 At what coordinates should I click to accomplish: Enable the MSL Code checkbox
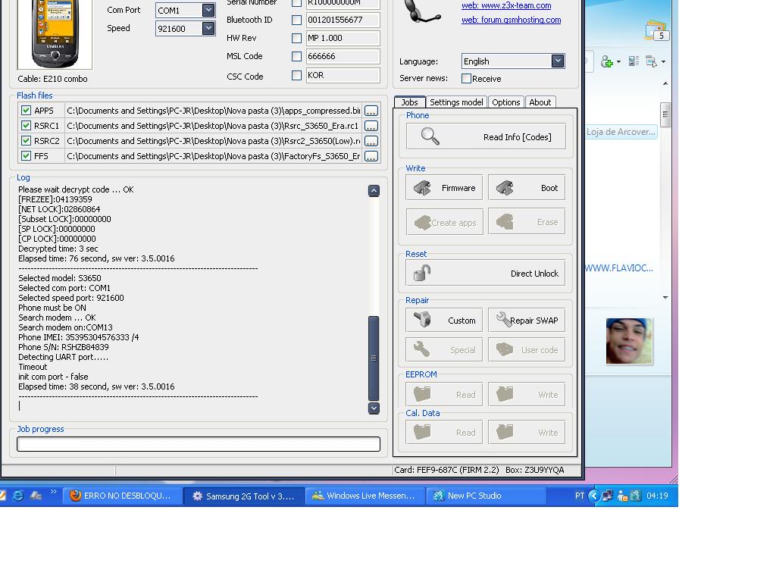click(x=296, y=56)
